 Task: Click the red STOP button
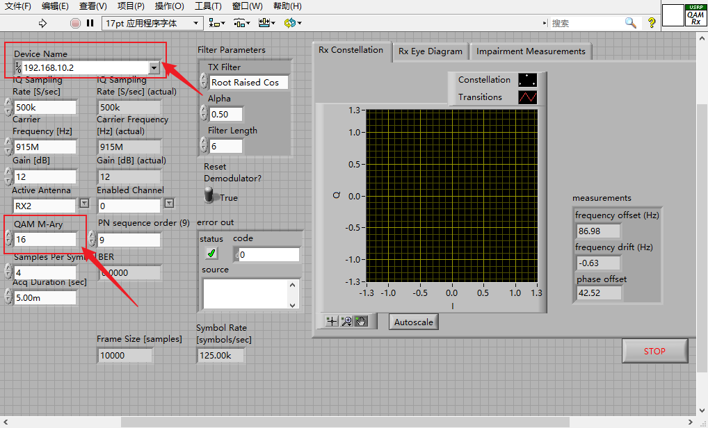pyautogui.click(x=654, y=351)
